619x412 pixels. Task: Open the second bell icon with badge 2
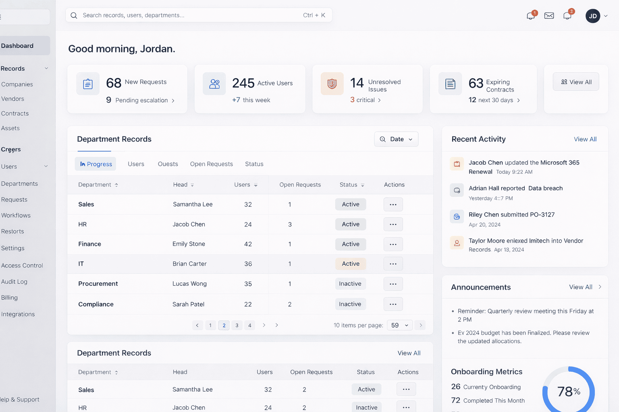[x=567, y=16]
